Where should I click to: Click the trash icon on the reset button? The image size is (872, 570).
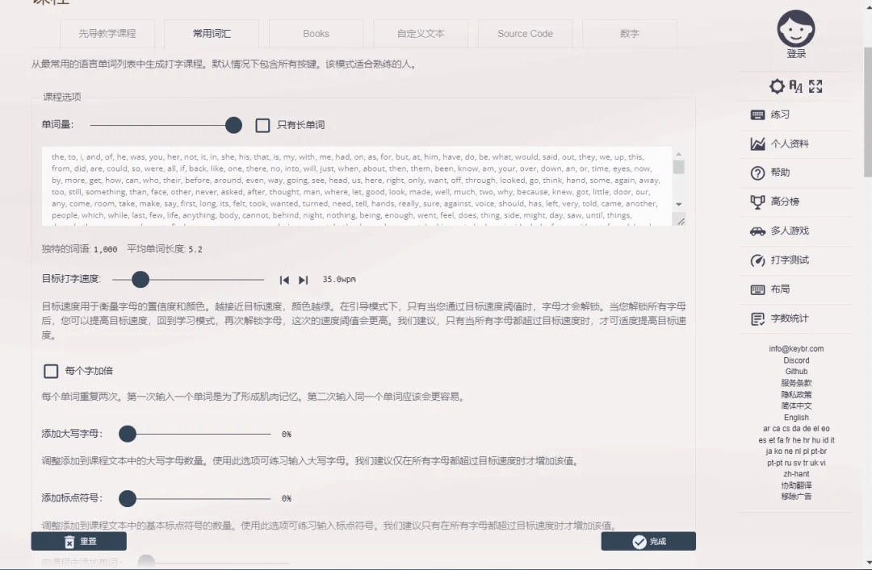(69, 542)
